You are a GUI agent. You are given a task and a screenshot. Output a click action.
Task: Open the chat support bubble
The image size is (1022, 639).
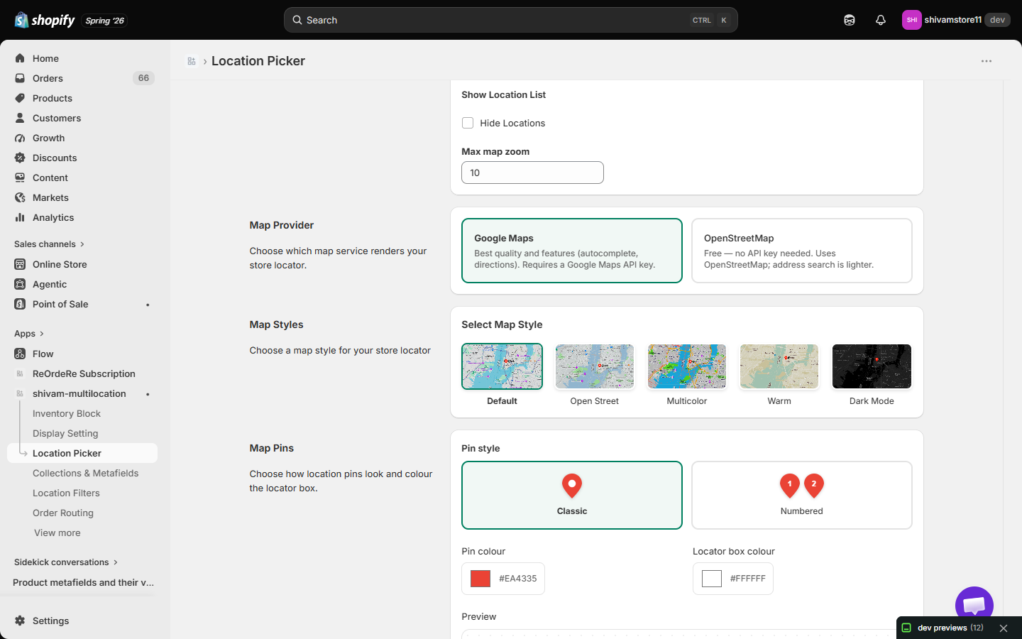[x=974, y=606]
